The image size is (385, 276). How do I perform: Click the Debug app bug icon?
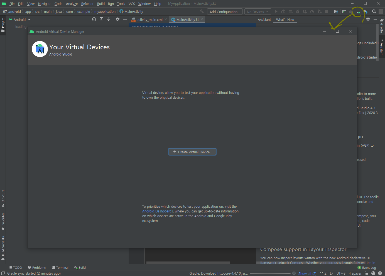coord(298,11)
